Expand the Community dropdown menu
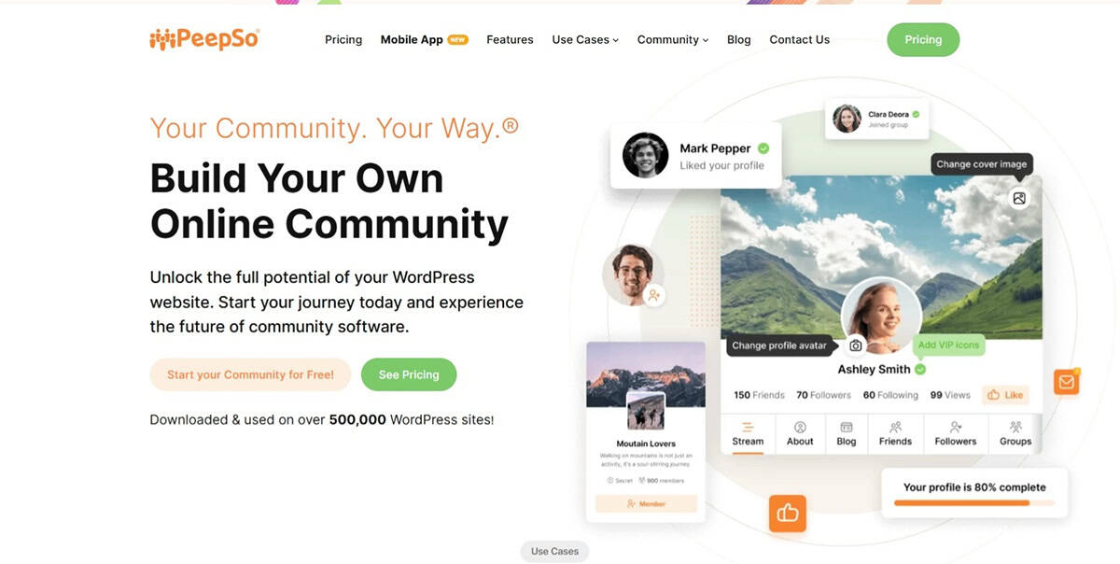The image size is (1120, 564). pos(673,40)
